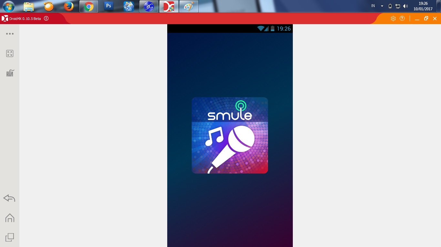
Task: Toggle system volume via the speaker tray icon
Action: [406, 6]
